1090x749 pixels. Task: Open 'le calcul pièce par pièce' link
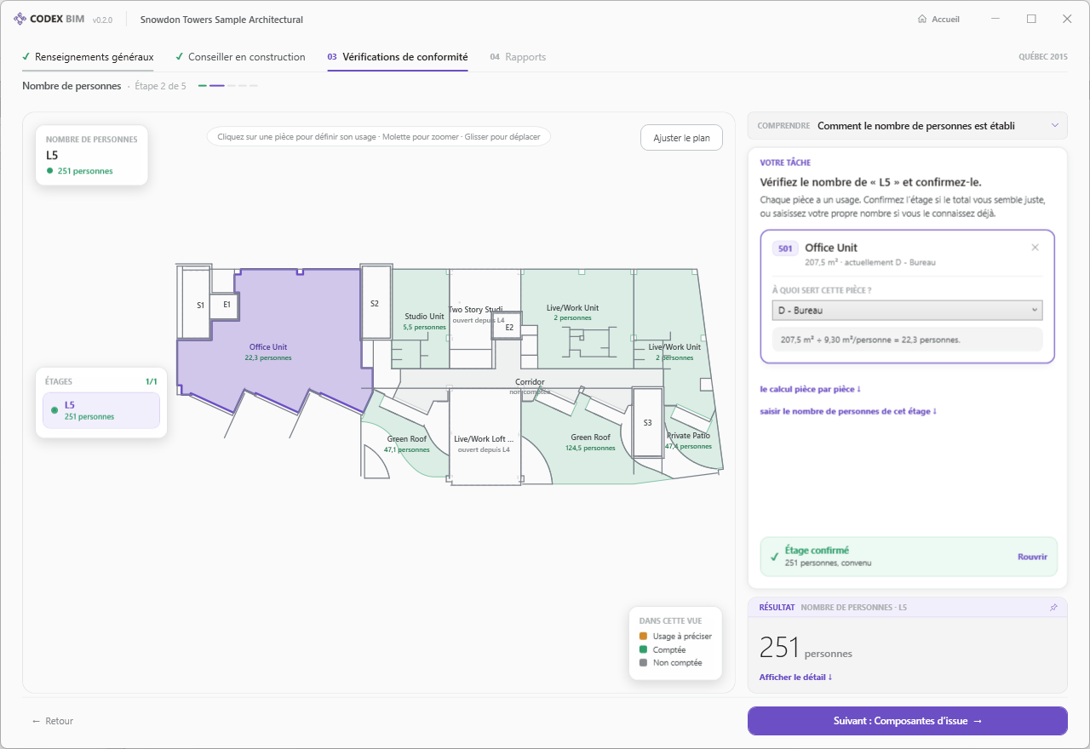click(811, 389)
